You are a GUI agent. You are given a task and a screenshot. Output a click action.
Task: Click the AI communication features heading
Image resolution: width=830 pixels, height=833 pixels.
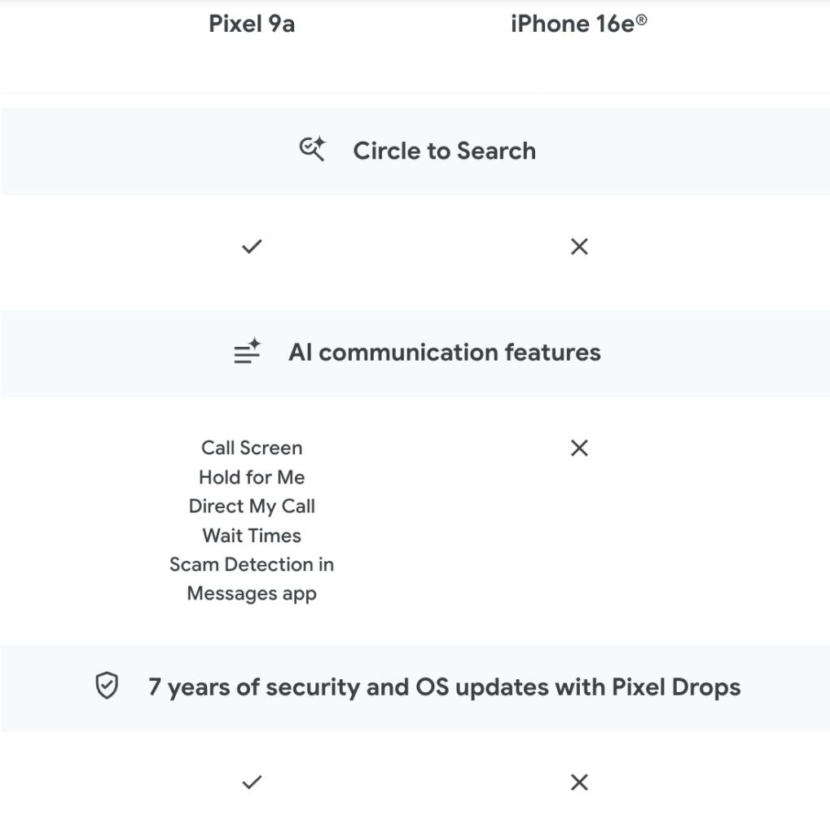tap(444, 352)
